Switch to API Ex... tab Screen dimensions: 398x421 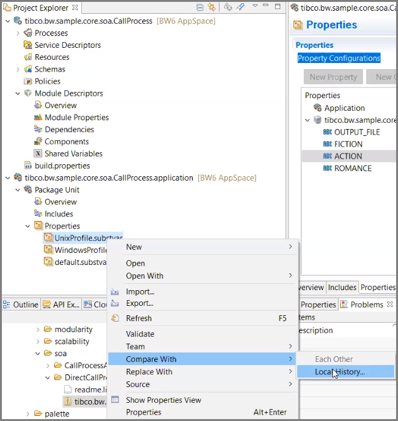tap(62, 305)
